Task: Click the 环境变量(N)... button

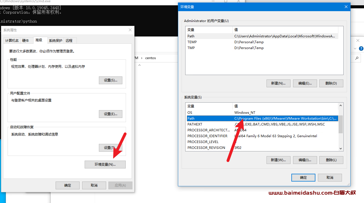Action: pos(105,165)
